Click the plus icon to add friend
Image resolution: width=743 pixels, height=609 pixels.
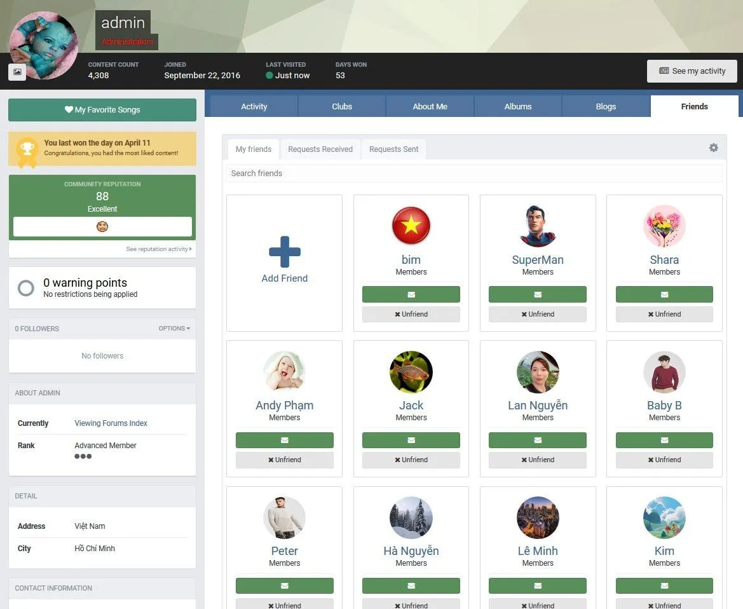click(284, 252)
